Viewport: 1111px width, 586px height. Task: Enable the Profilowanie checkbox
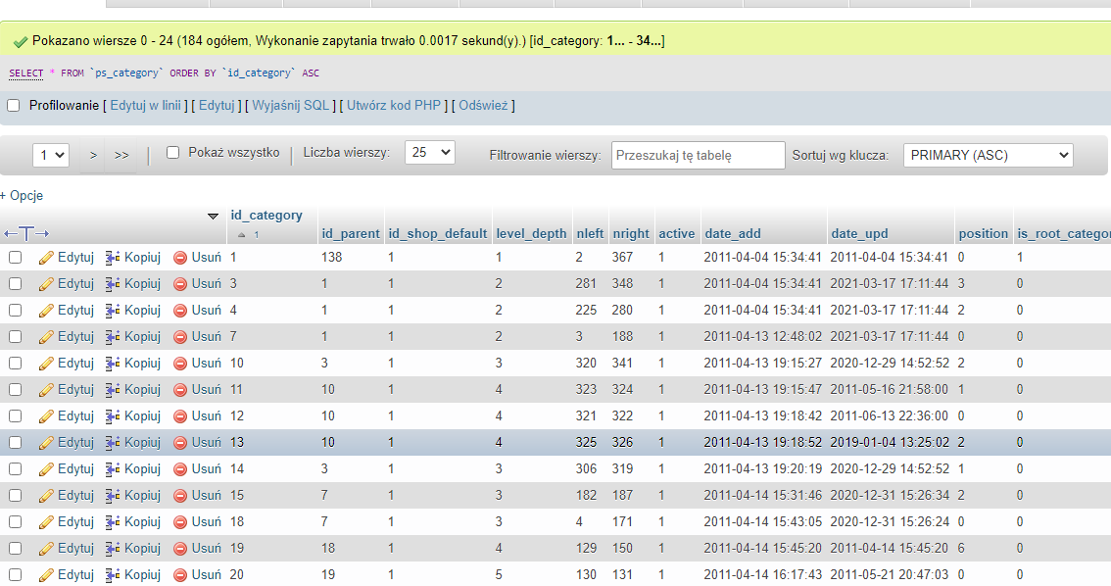pyautogui.click(x=14, y=106)
